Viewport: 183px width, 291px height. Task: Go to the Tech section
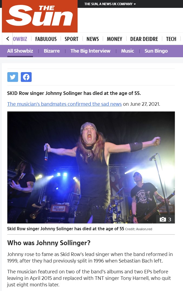(x=171, y=39)
